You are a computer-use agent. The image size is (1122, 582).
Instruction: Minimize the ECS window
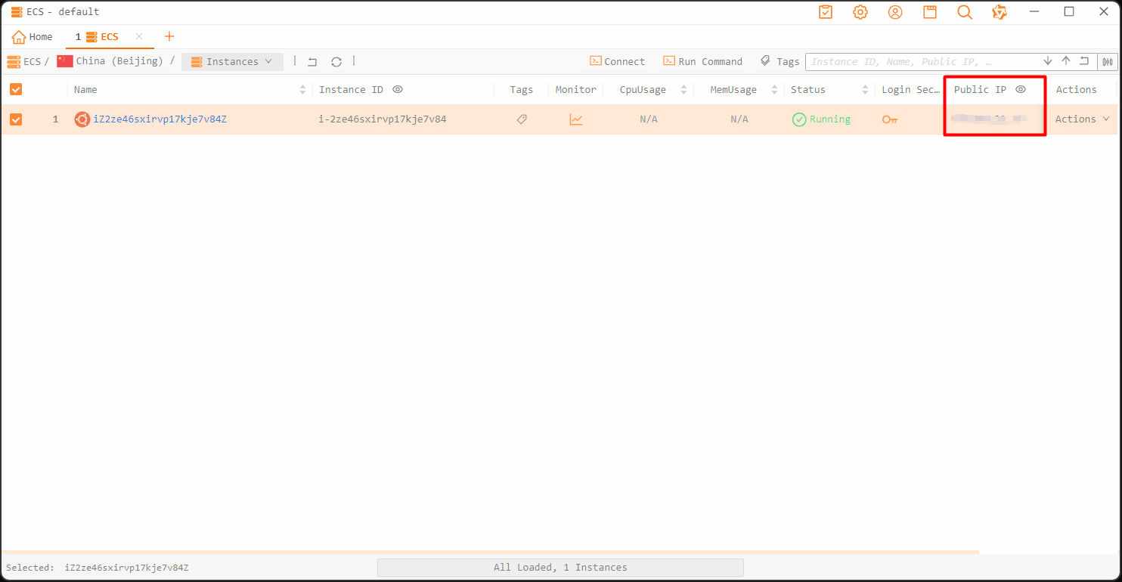tap(1034, 12)
